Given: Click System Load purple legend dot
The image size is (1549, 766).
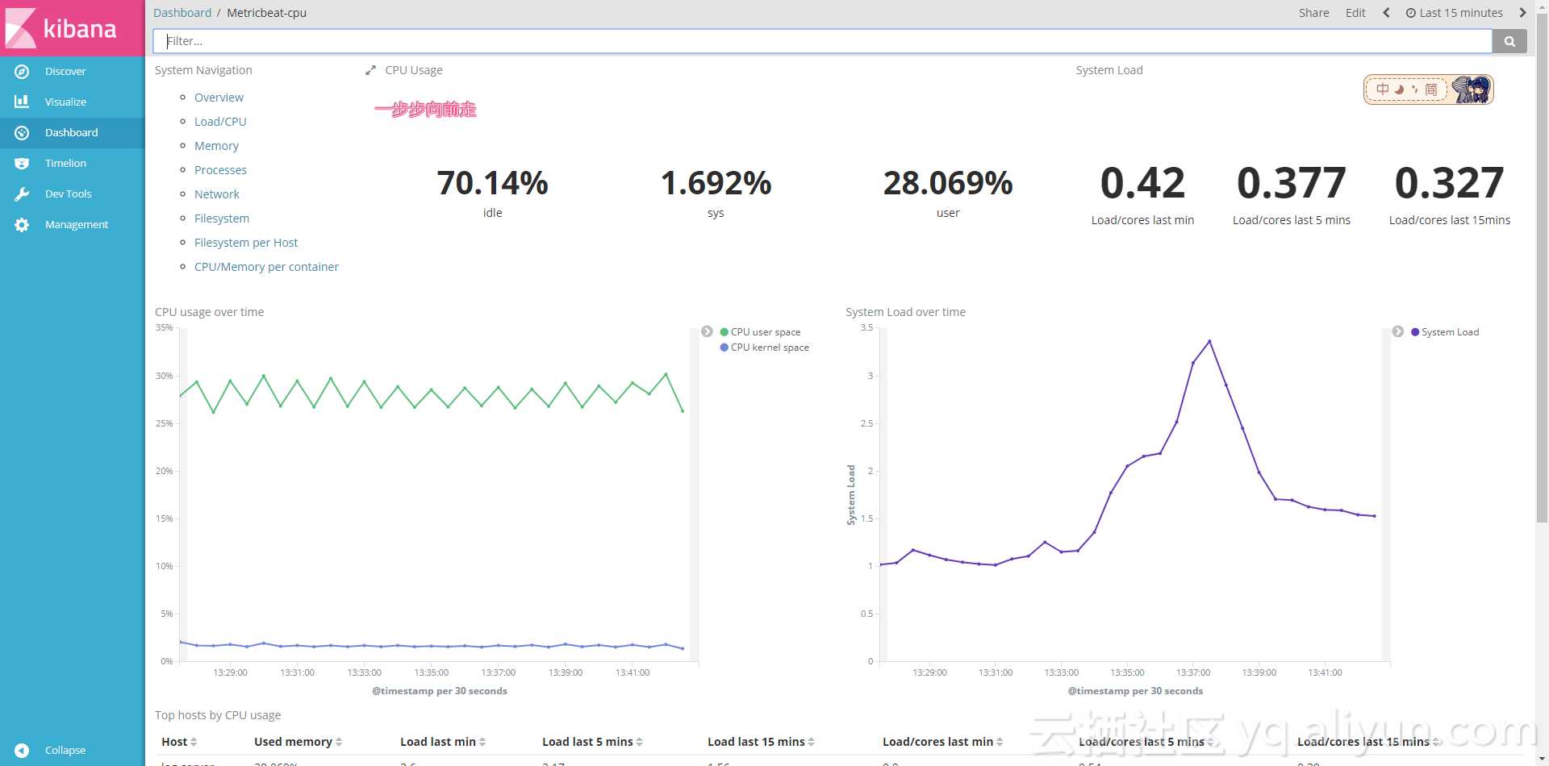Looking at the screenshot, I should pos(1415,332).
